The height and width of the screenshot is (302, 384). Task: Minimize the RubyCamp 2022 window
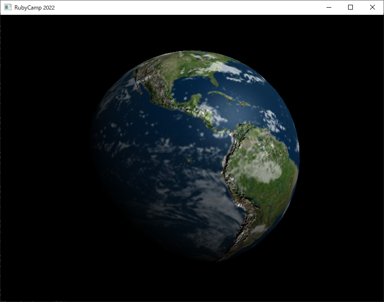click(x=329, y=7)
